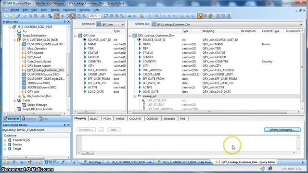Switch to the Advanced tab
Viewport: 308px width, 173px height.
coord(169,119)
